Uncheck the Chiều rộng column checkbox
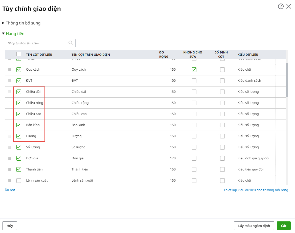295x233 pixels. (x=19, y=103)
